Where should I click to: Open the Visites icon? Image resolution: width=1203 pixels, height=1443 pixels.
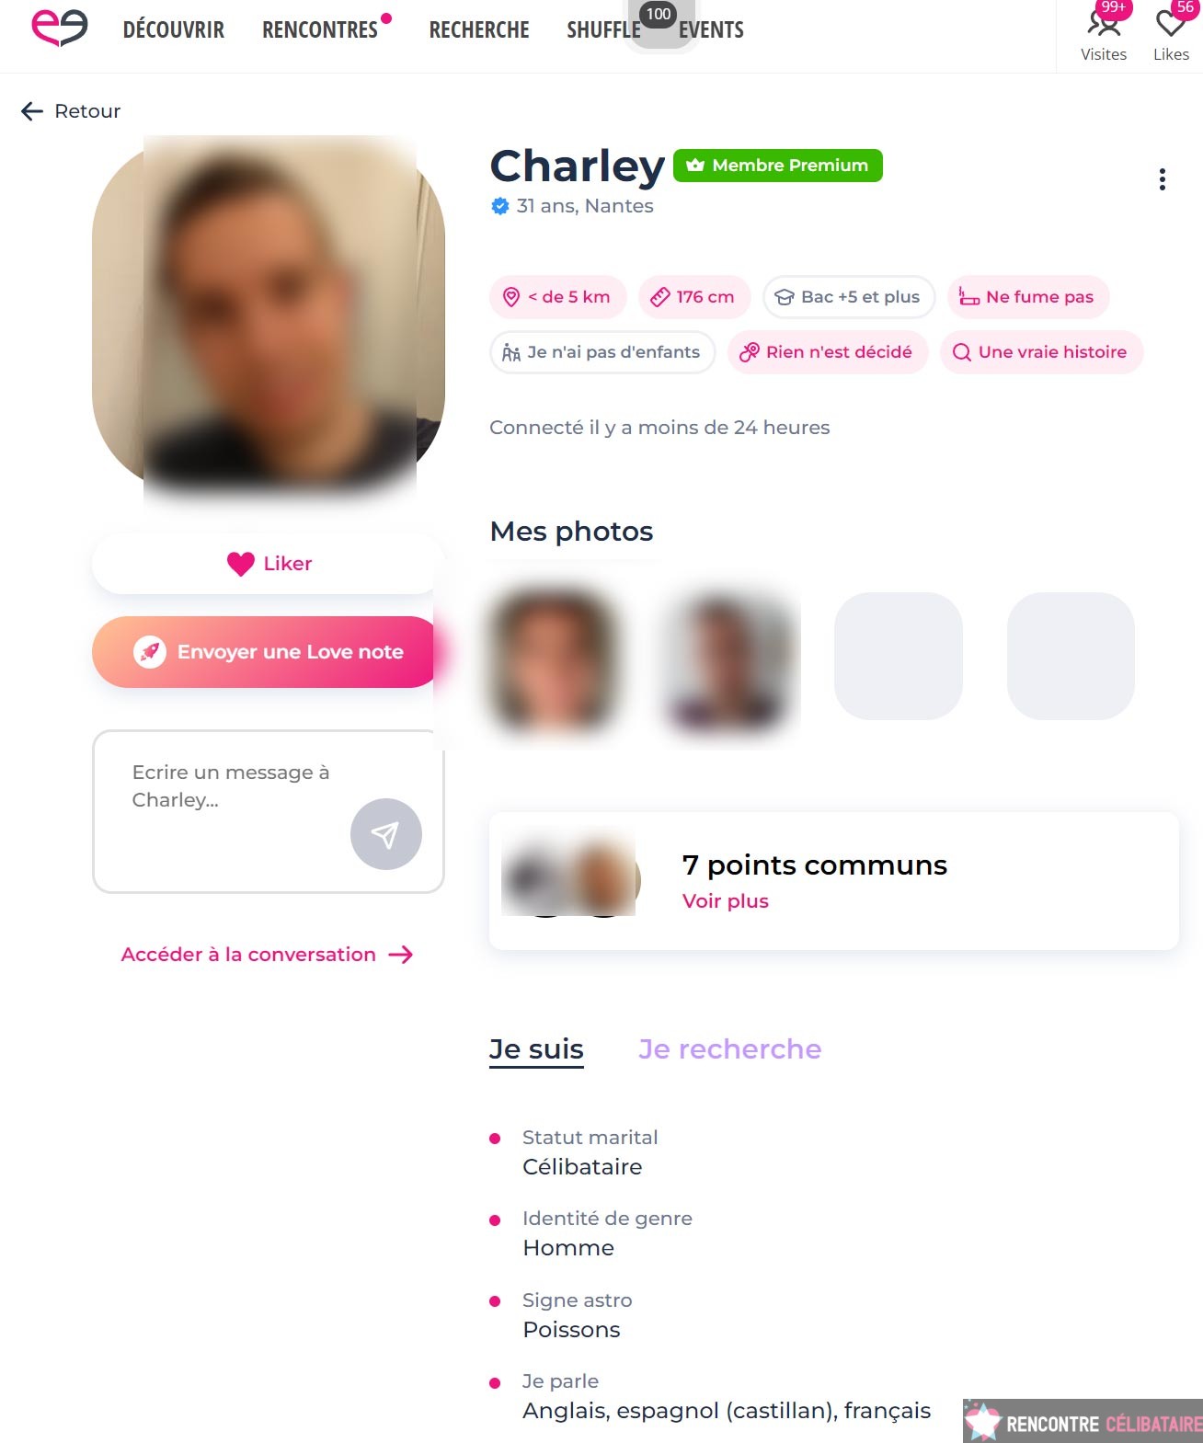tap(1104, 24)
